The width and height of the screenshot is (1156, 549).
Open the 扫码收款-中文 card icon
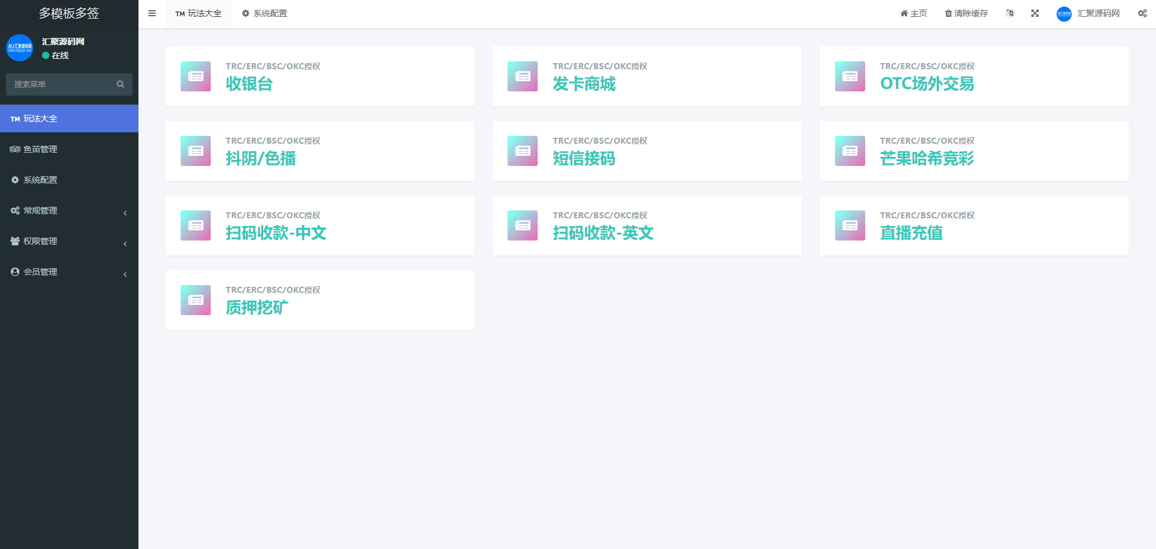click(x=196, y=225)
